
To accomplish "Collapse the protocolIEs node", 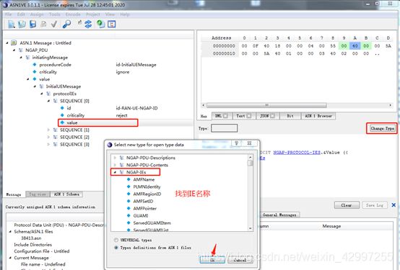I will point(42,94).
